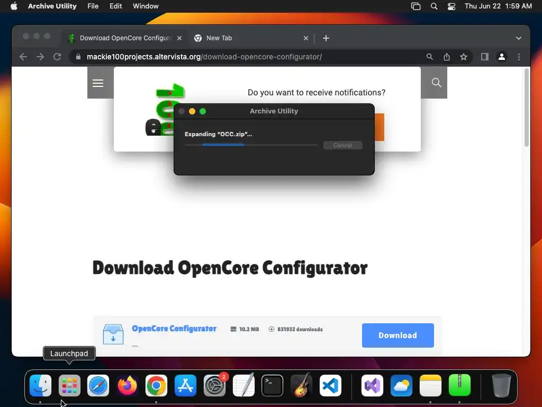Click Stage Manager icon in menu bar

pos(416,6)
